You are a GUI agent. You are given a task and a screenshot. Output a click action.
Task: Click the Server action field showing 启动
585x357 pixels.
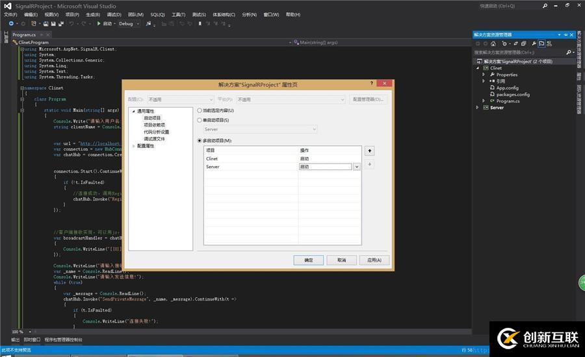pos(325,167)
